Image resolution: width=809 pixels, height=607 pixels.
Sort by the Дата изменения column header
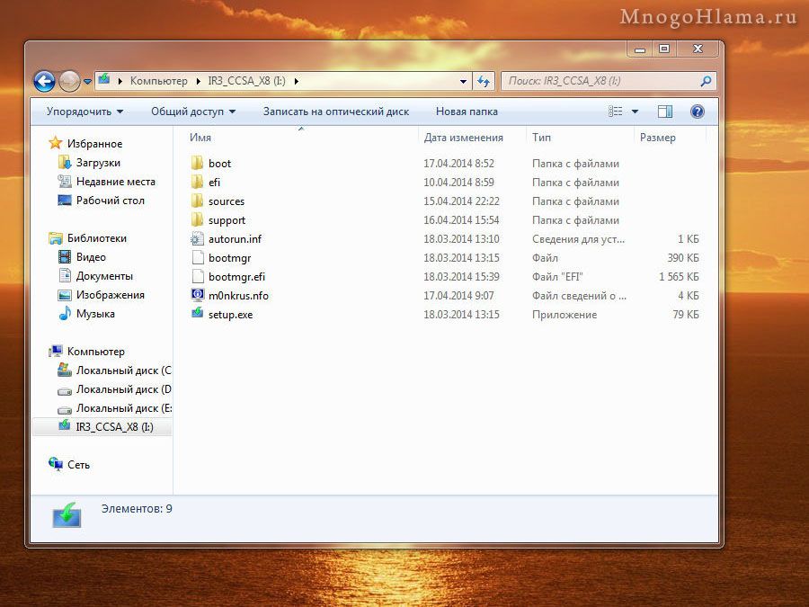click(x=463, y=138)
